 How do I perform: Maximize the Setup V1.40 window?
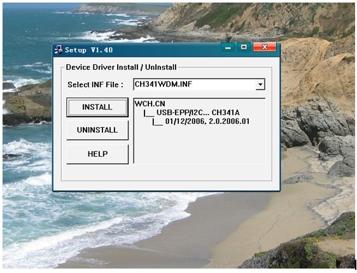[244, 47]
